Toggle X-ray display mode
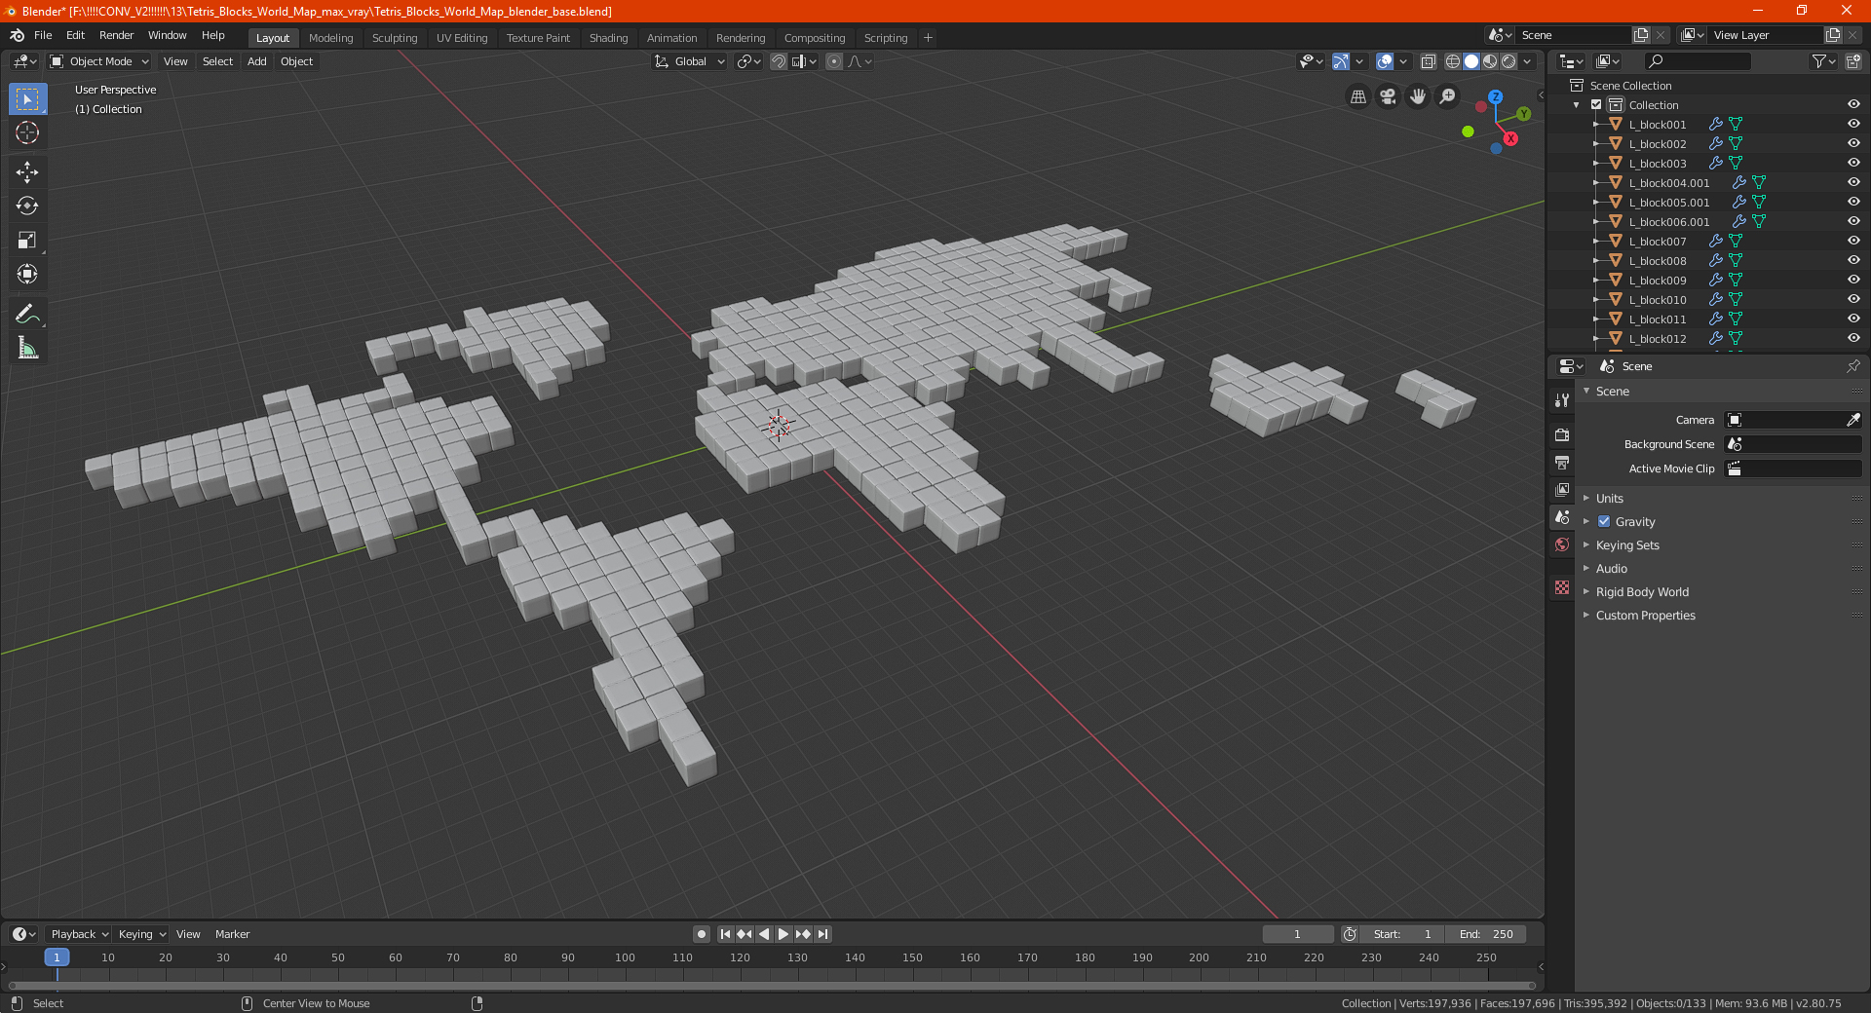This screenshot has height=1013, width=1871. click(1428, 61)
